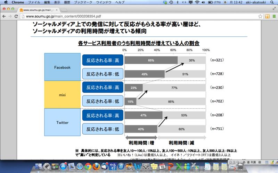Click the 利用時間:増 legend label

141,143
